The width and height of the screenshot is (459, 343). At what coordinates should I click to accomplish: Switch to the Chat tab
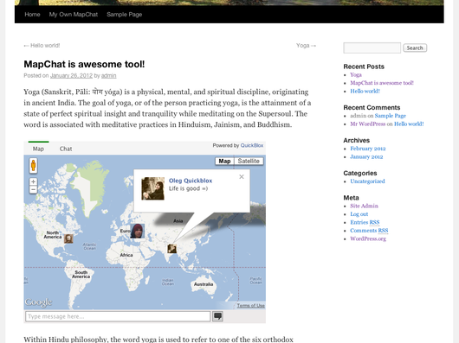click(x=66, y=149)
